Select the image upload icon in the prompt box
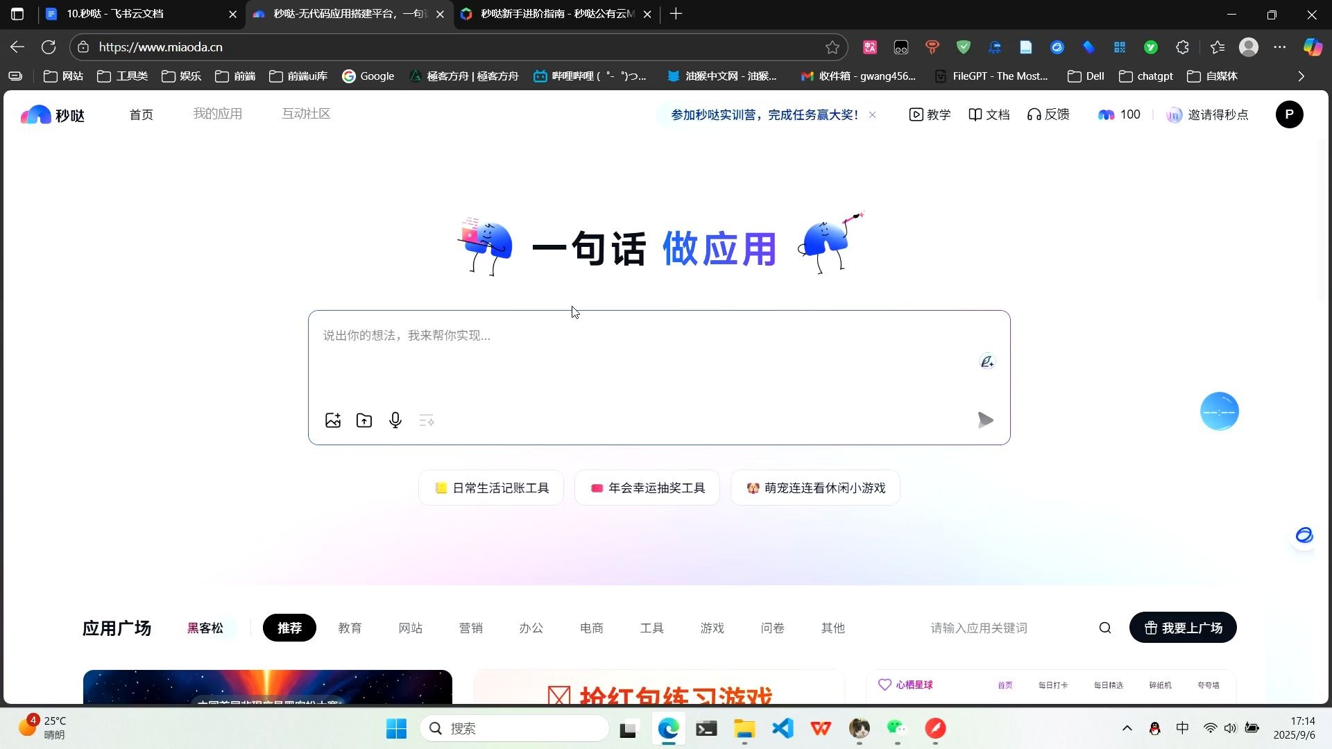 click(x=333, y=420)
